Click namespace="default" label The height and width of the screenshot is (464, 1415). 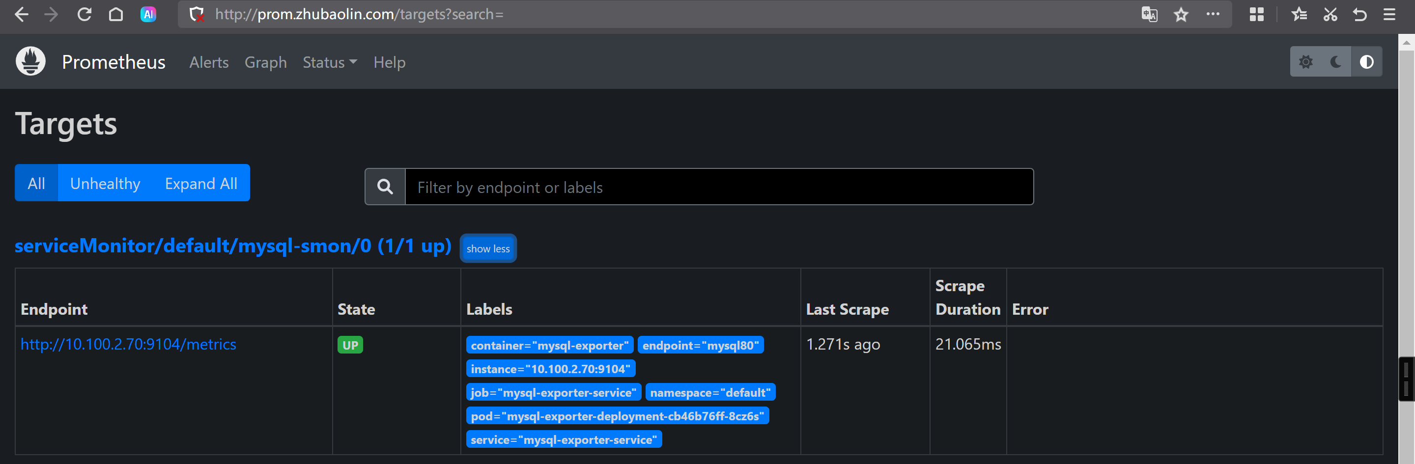[x=710, y=392]
